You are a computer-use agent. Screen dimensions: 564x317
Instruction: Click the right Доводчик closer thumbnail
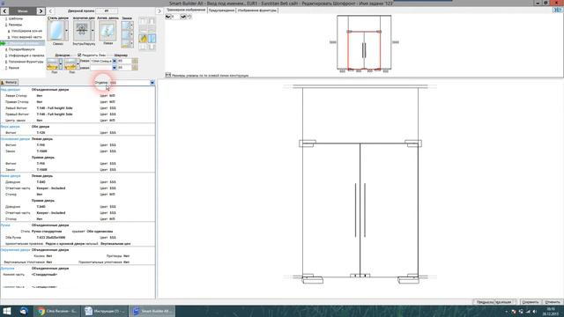[70, 64]
